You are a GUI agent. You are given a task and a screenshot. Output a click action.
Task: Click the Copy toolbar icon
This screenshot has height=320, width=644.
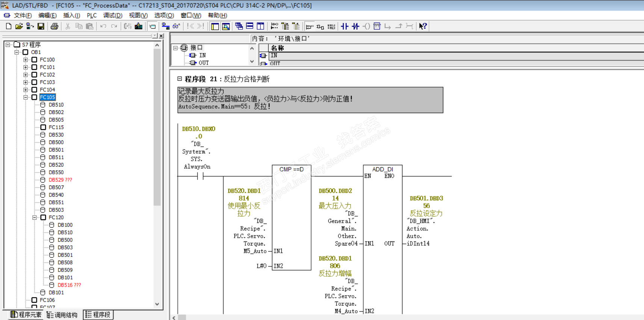(x=79, y=26)
